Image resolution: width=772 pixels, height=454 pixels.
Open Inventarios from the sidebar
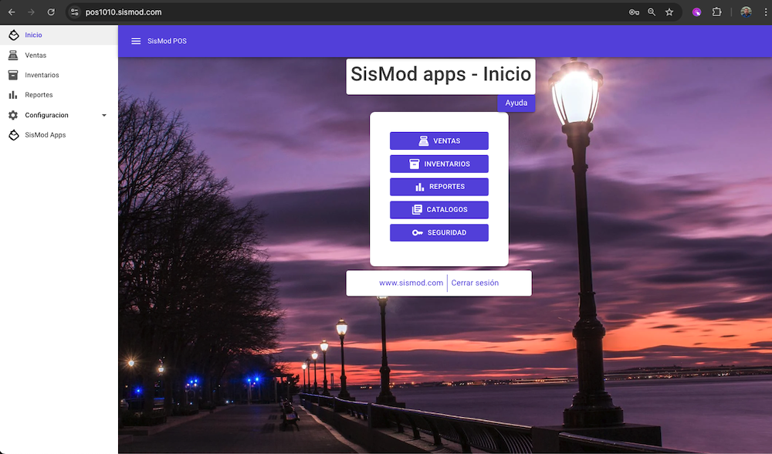pyautogui.click(x=59, y=75)
